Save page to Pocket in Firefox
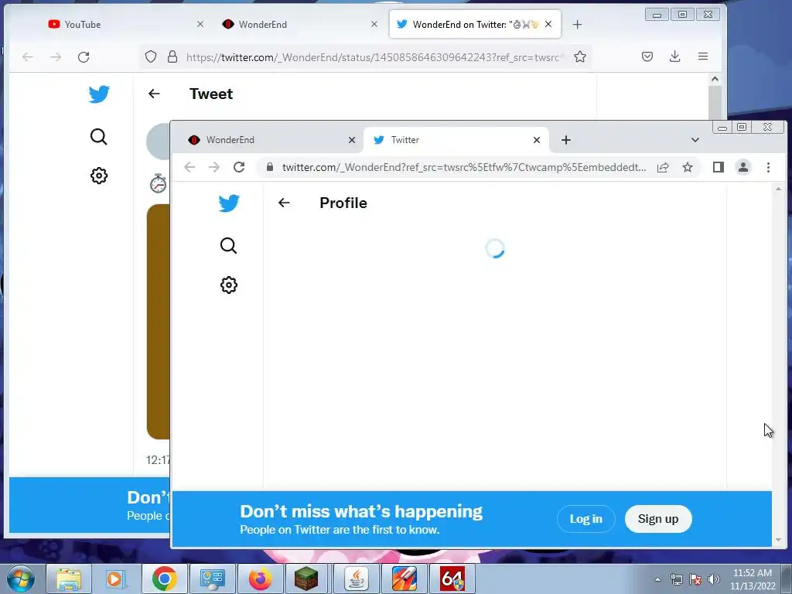Screen dimensions: 792x594 [x=647, y=56]
